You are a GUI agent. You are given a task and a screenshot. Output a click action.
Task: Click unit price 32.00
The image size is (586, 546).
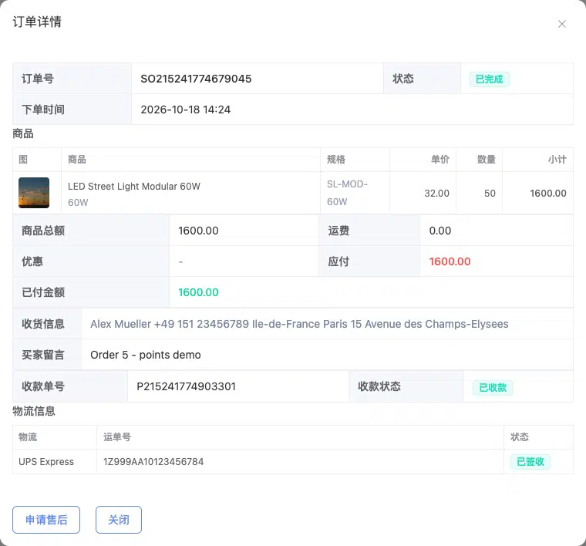(436, 194)
